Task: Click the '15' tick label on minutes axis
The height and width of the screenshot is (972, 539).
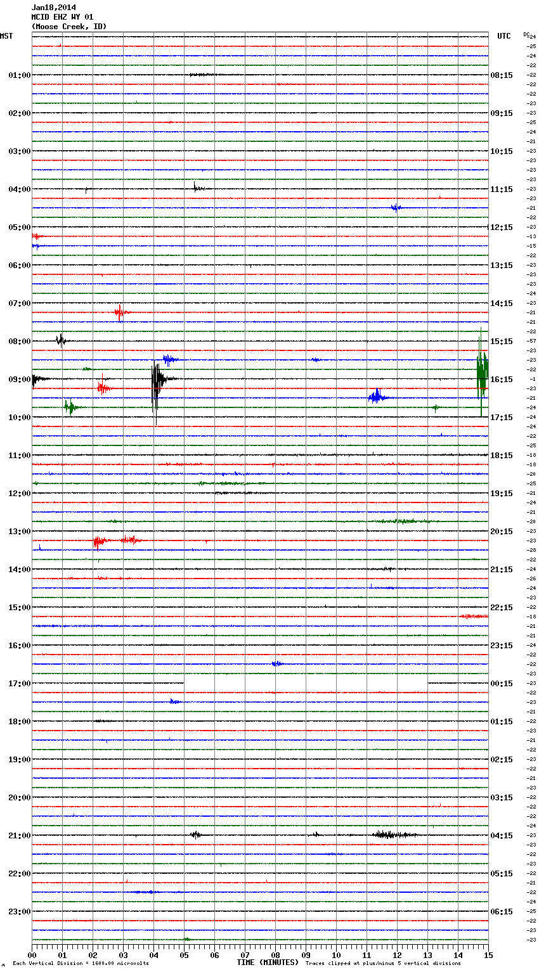Action: coord(488,955)
